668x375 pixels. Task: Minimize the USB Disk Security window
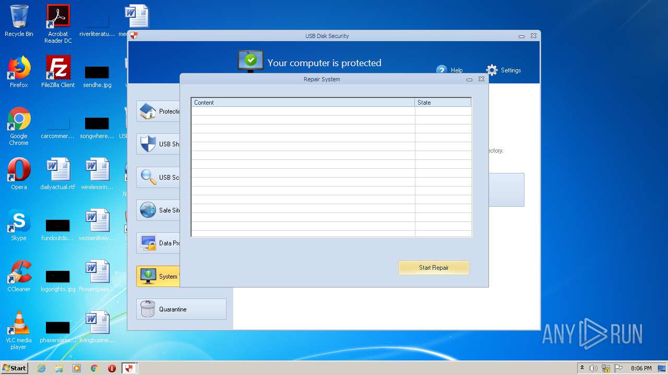click(521, 36)
